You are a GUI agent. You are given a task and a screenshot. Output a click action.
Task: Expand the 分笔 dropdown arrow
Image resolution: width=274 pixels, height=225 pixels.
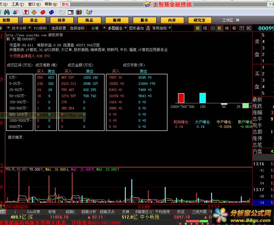tap(104, 28)
